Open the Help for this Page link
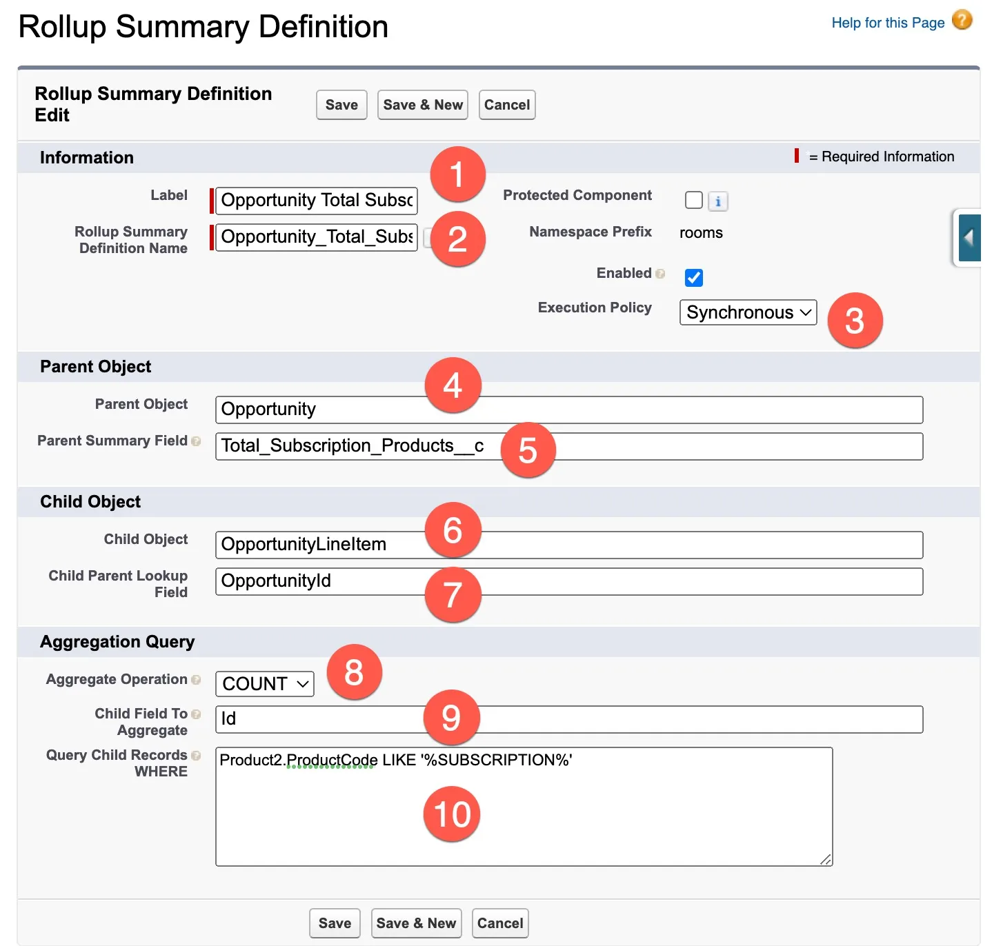The width and height of the screenshot is (992, 946). point(888,23)
